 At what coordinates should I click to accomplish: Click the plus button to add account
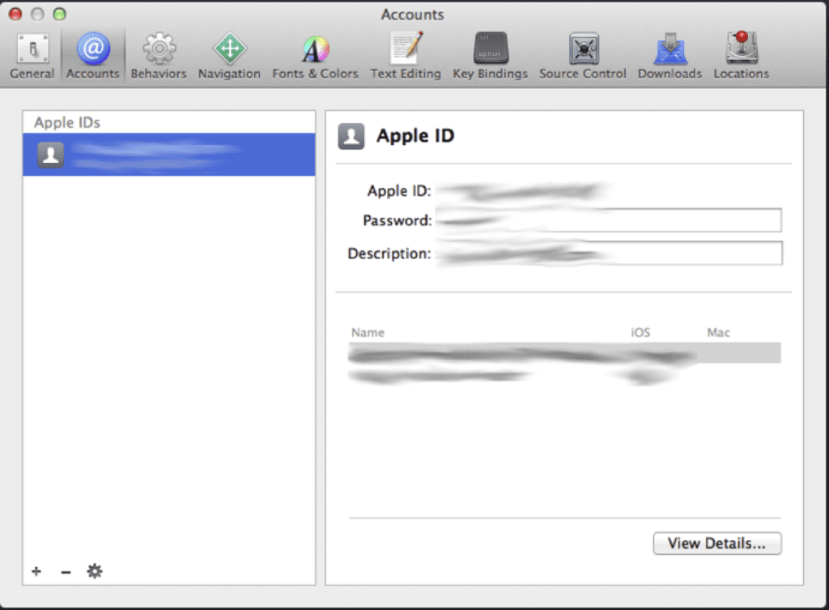(x=36, y=572)
